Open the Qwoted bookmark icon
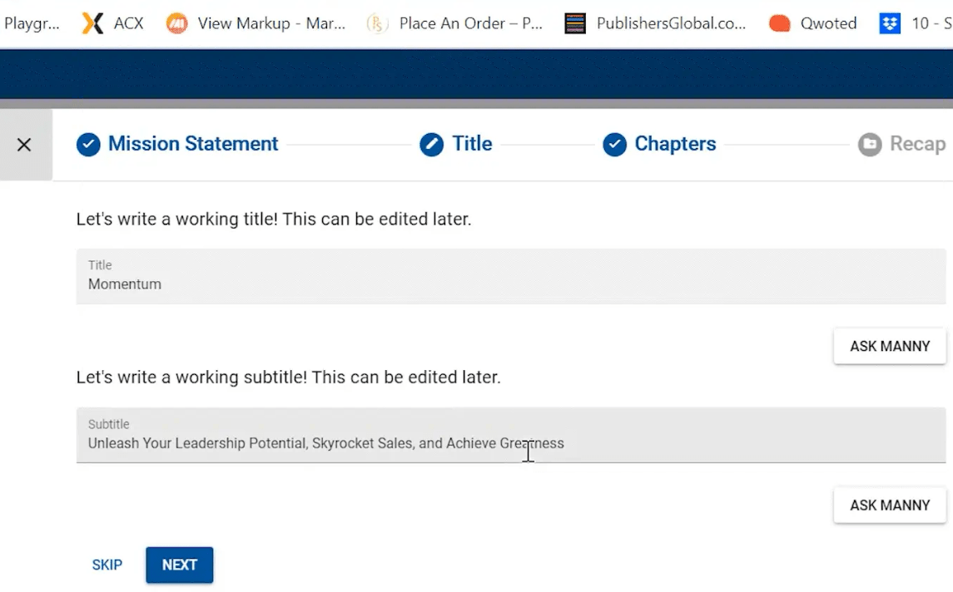Viewport: 953px width, 592px height. click(779, 23)
